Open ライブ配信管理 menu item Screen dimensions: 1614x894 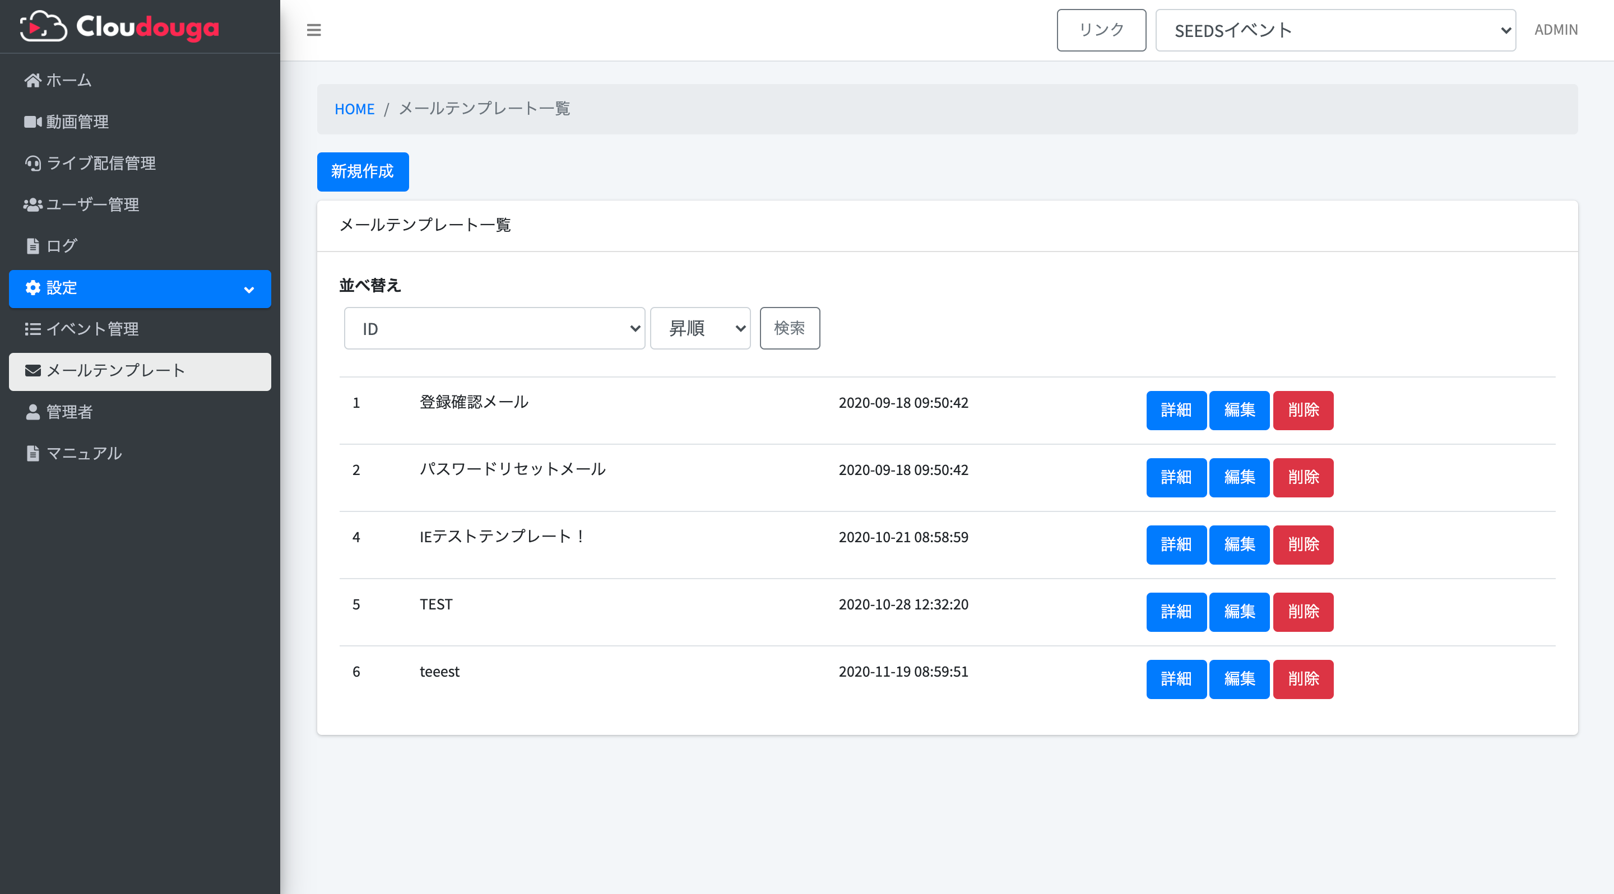coord(140,163)
